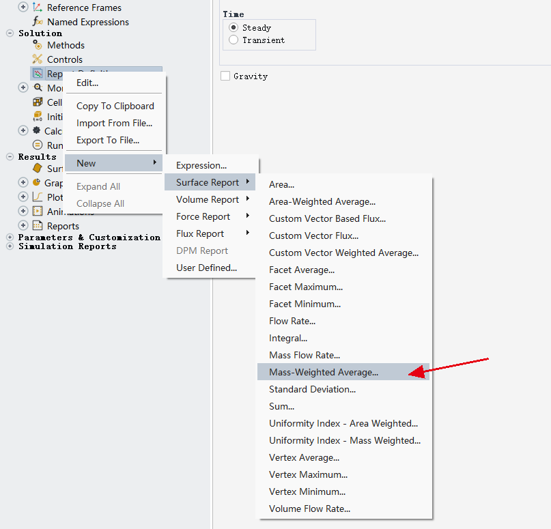Click the Report Definitions chart icon
The image size is (551, 529).
click(x=38, y=74)
